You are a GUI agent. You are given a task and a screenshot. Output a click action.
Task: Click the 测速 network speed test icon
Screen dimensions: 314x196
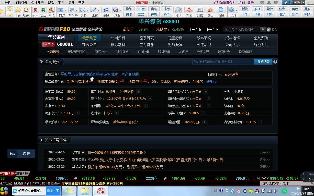pos(26,10)
